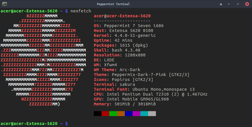Click the 'Uptime: 42 mins' line

pos(113,40)
